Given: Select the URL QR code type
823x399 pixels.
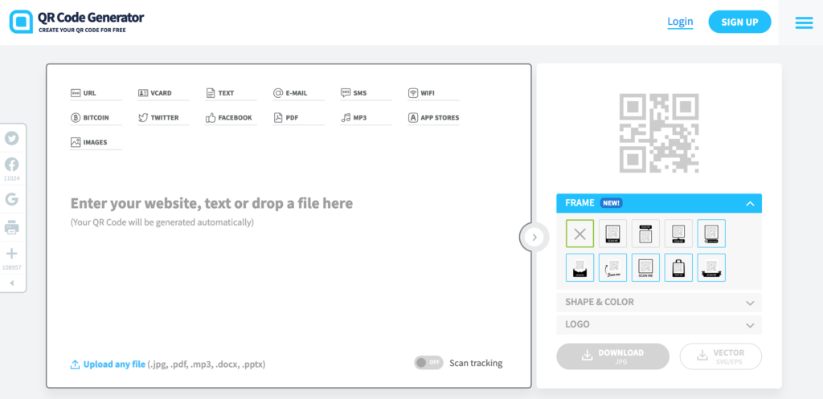Looking at the screenshot, I should click(x=96, y=93).
